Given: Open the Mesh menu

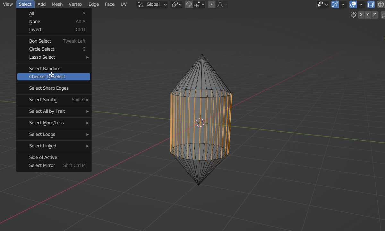Looking at the screenshot, I should click(x=57, y=4).
